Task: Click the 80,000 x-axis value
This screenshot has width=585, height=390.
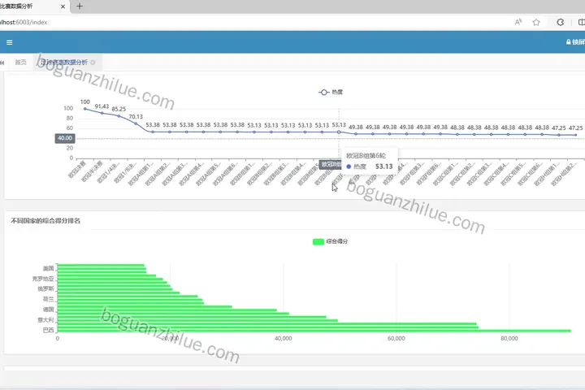Action: [x=509, y=339]
